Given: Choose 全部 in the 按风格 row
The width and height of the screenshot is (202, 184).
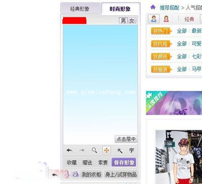Looking at the screenshot, I should tap(182, 44).
